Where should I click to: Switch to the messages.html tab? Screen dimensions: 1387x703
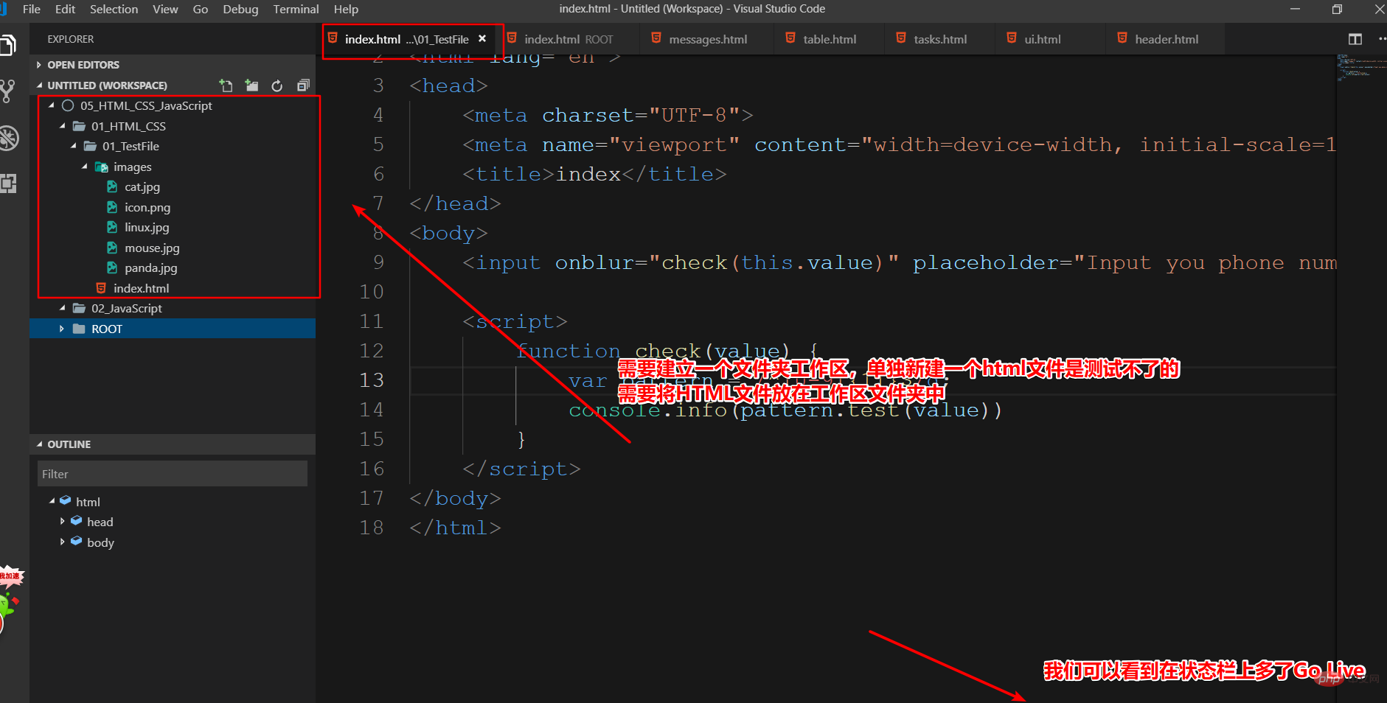click(707, 39)
